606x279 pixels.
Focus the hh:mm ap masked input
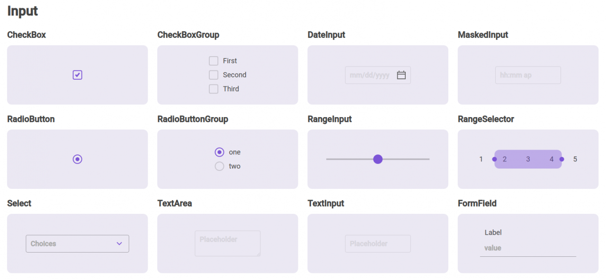coord(528,75)
